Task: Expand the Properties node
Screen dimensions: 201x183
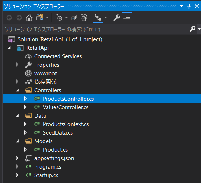Action: tap(17, 65)
